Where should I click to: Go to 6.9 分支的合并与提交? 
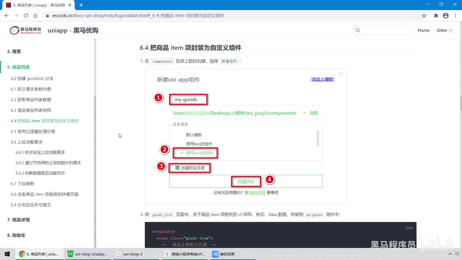pos(31,205)
